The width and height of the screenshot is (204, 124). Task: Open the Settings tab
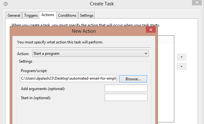[x=87, y=15]
